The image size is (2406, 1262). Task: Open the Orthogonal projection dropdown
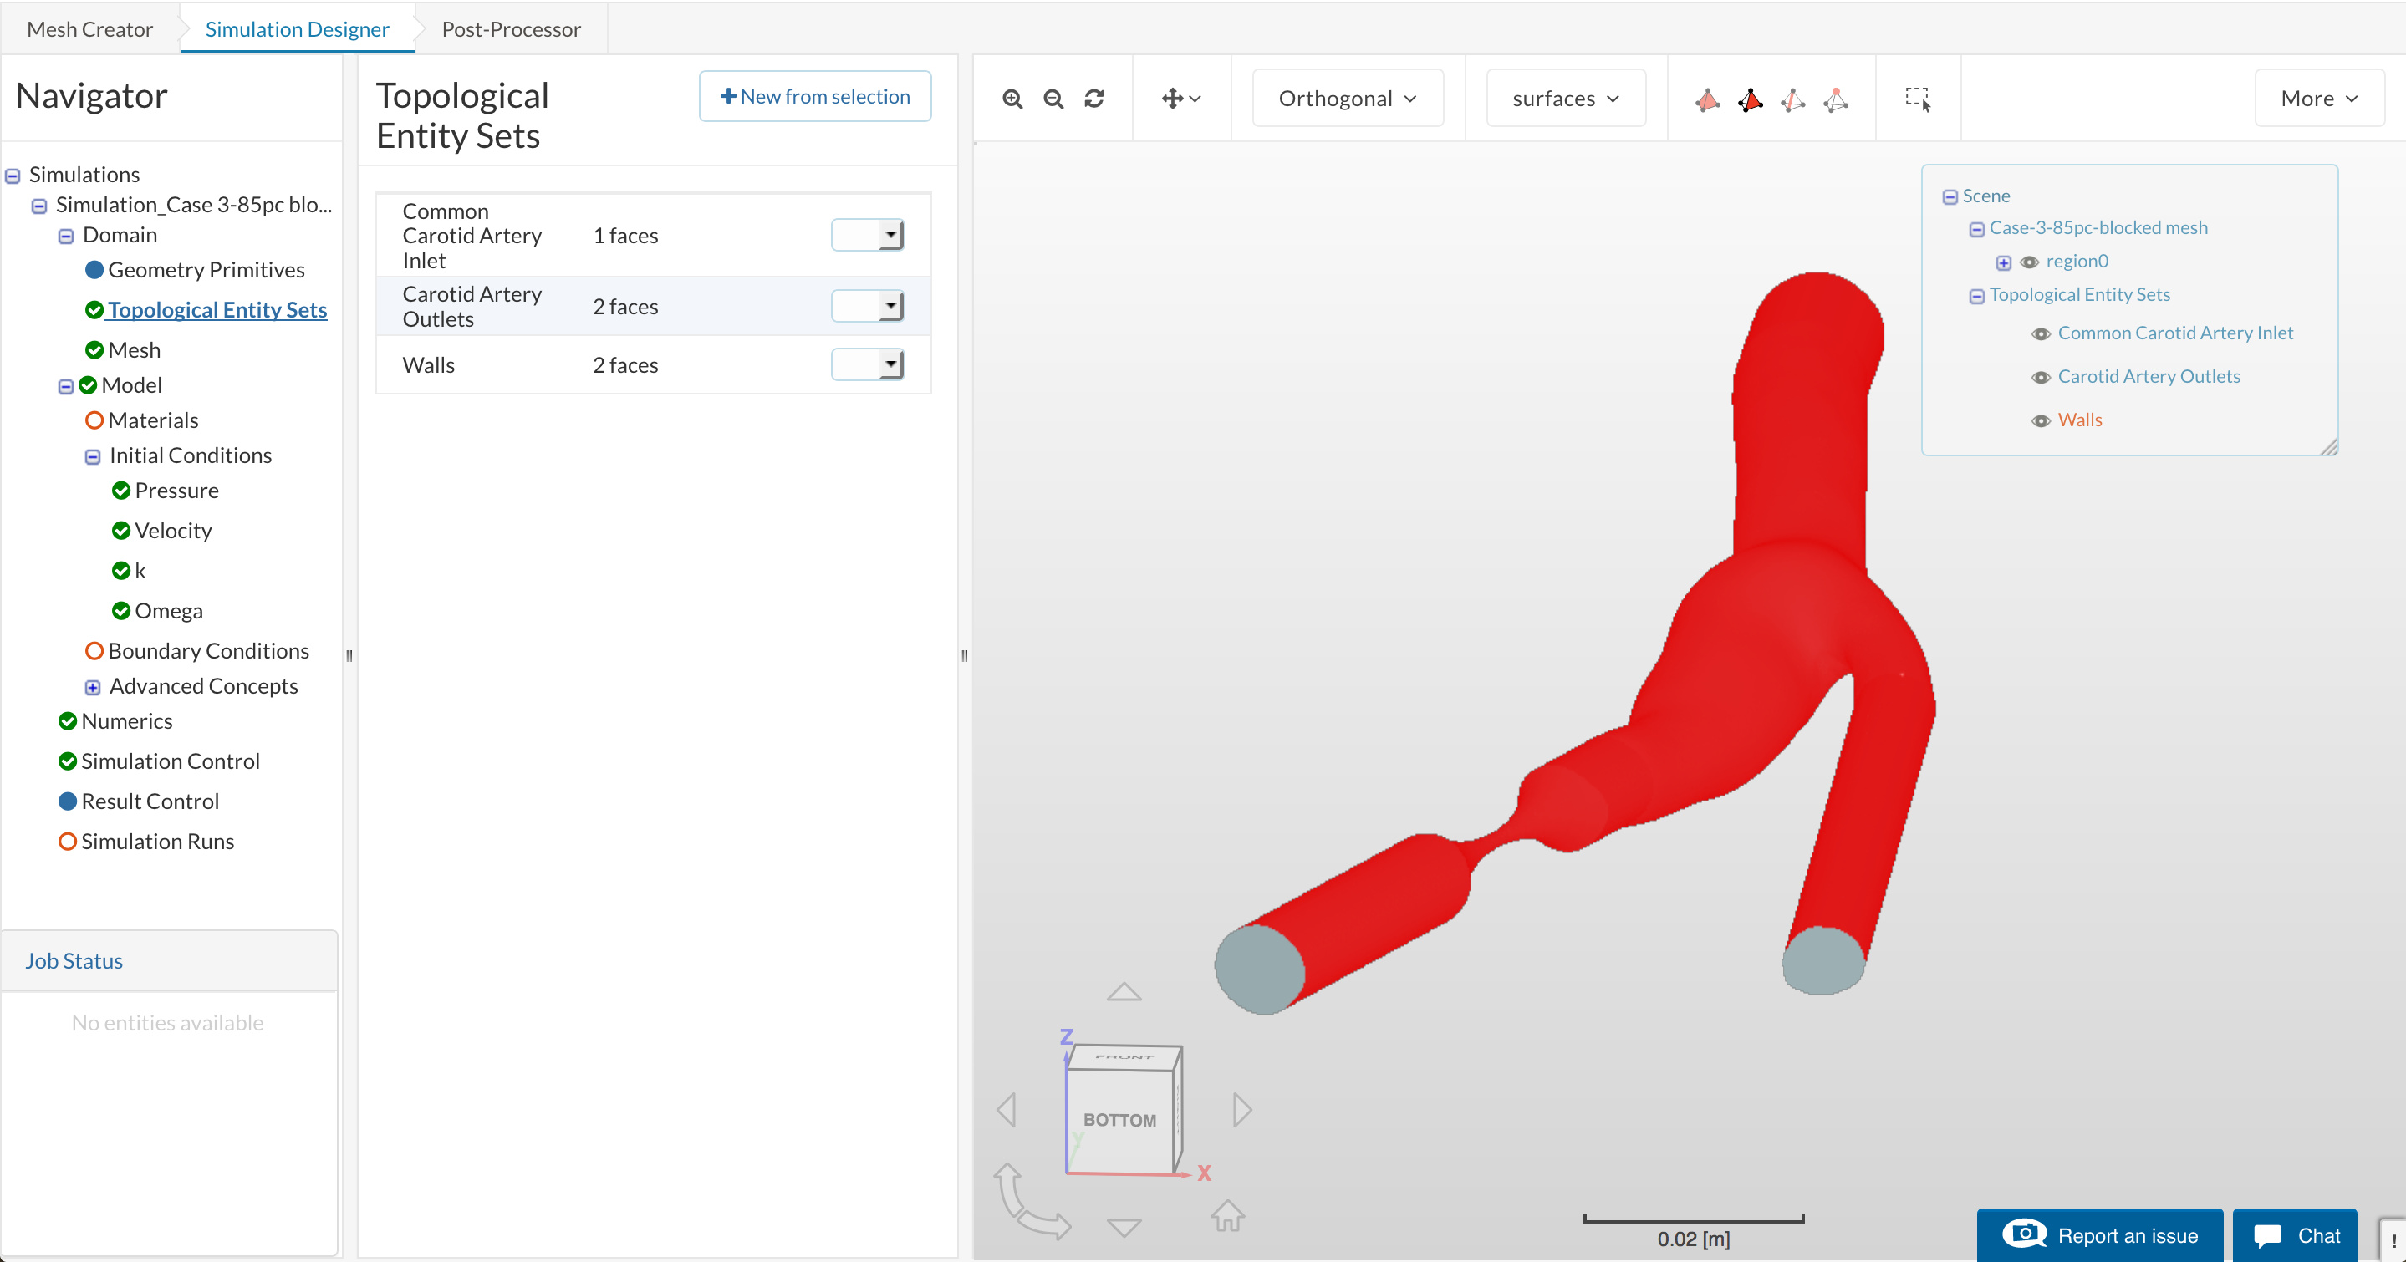pyautogui.click(x=1347, y=99)
